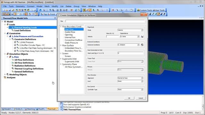This screenshot has width=205, height=115.
Task: Click the Heat Load input field
Action: pyautogui.click(x=130, y=53)
